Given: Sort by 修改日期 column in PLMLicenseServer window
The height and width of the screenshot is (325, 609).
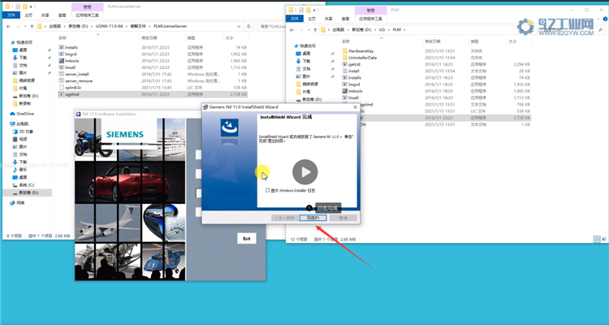Looking at the screenshot, I should pos(149,38).
